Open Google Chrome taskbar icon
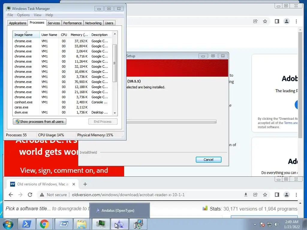Viewport: 307px width, 230px height. [44, 224]
